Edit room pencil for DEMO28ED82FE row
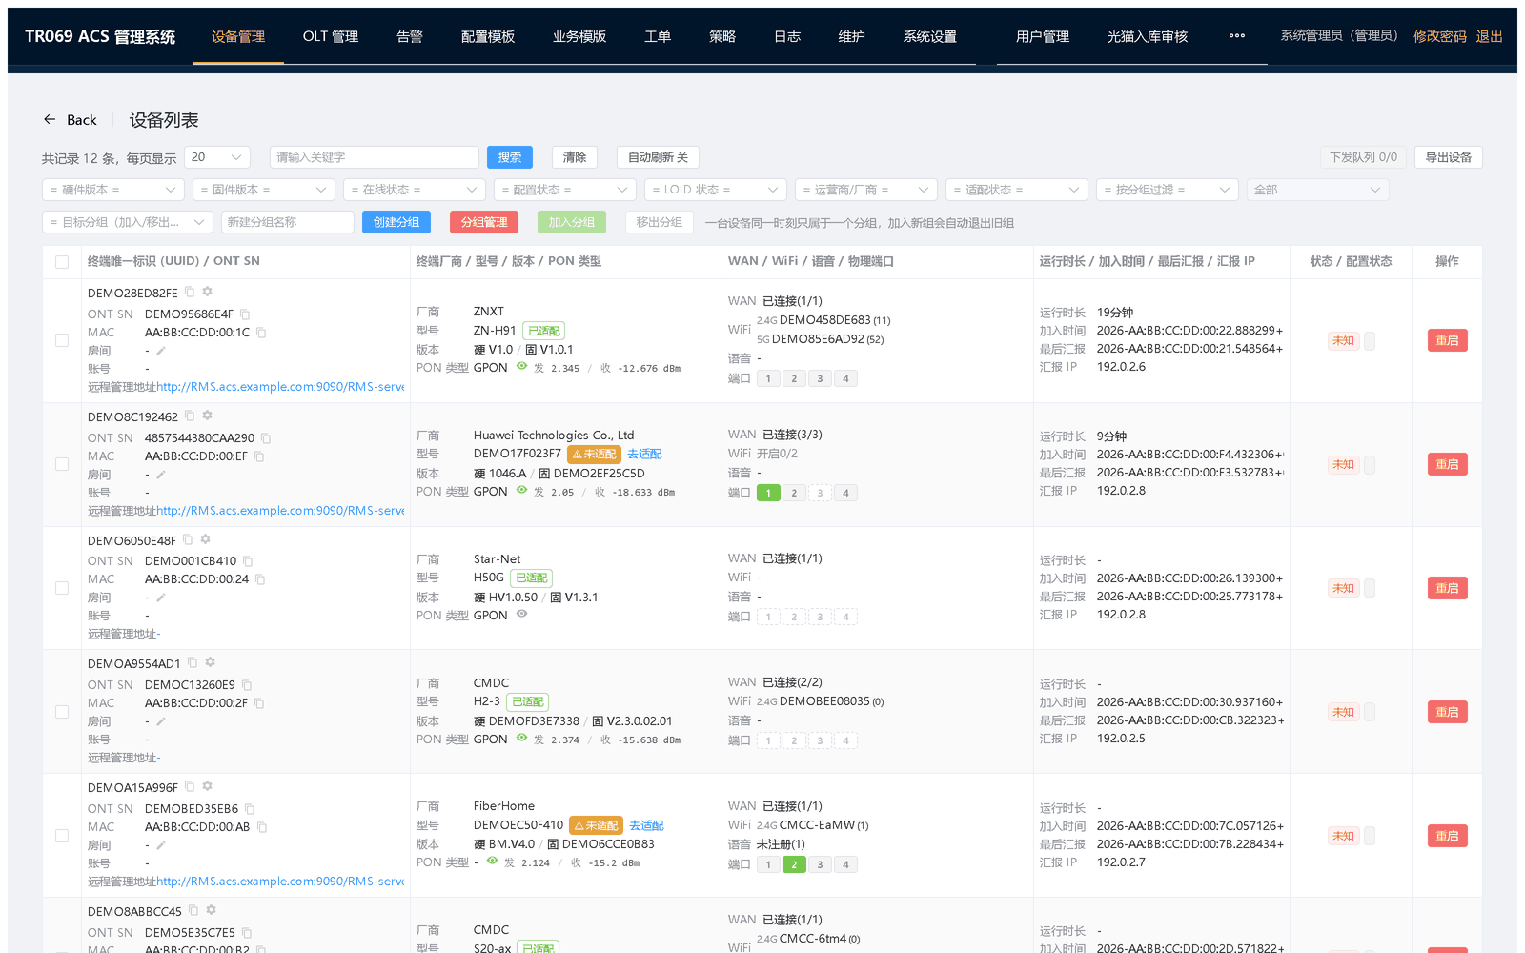This screenshot has height=953, width=1525. point(161,351)
